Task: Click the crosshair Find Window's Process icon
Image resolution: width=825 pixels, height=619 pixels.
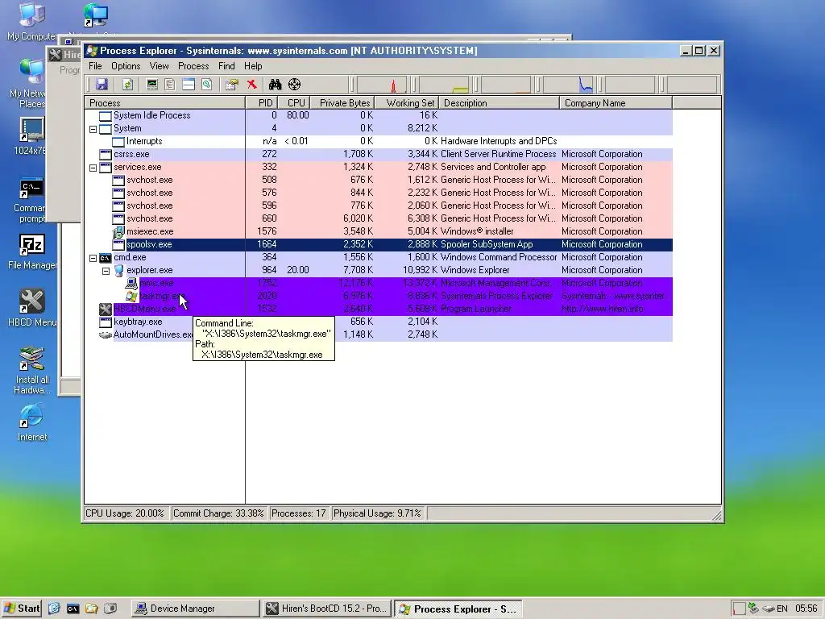Action: [295, 84]
